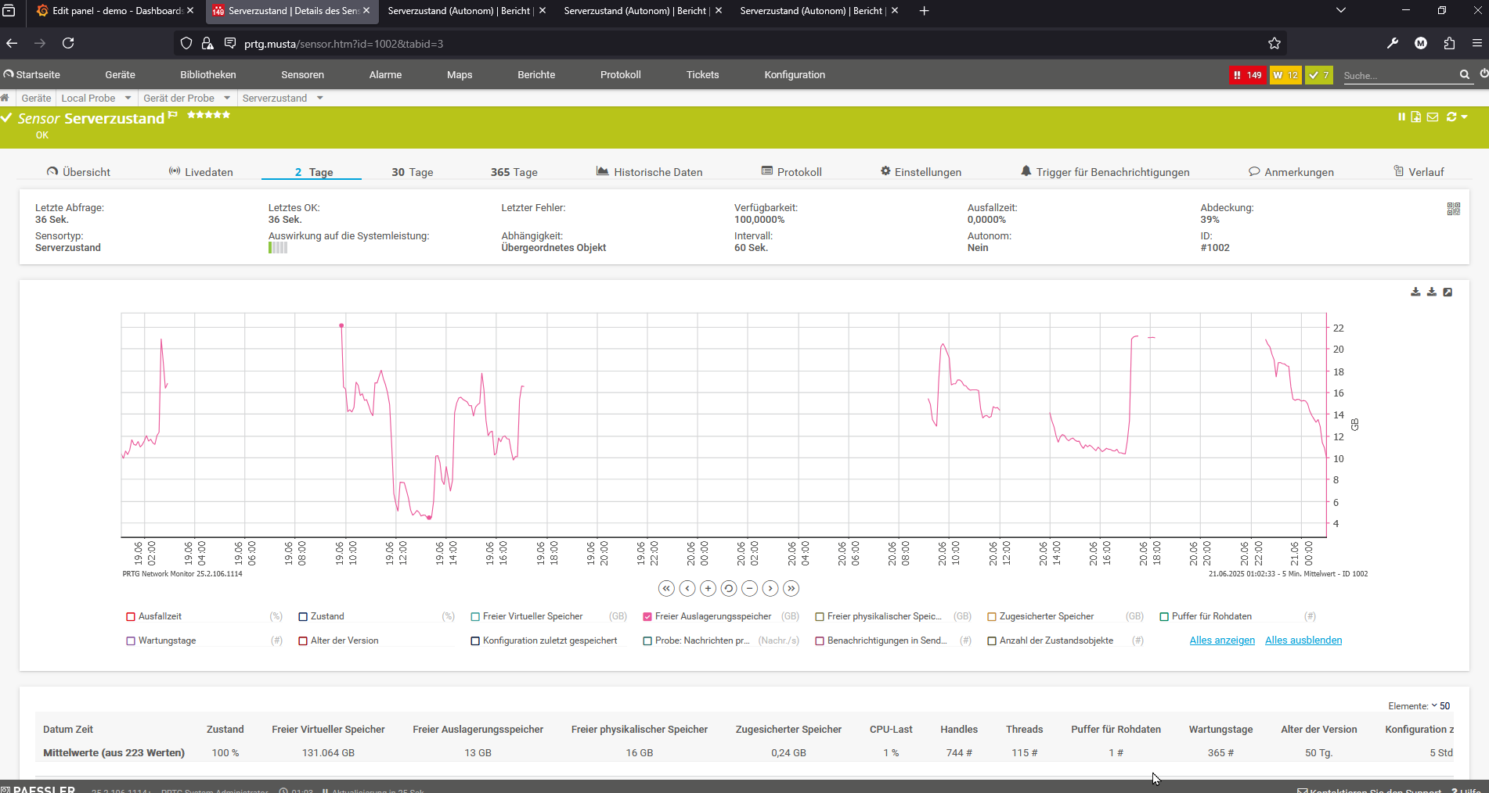This screenshot has width=1489, height=793.
Task: Click the Alles anzeigen link
Action: coord(1222,640)
